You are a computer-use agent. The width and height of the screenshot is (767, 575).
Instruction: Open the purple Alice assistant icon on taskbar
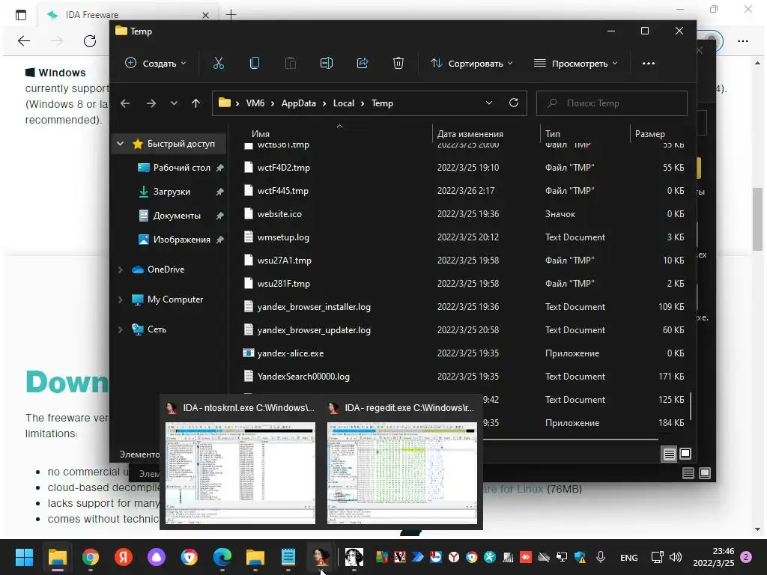157,557
